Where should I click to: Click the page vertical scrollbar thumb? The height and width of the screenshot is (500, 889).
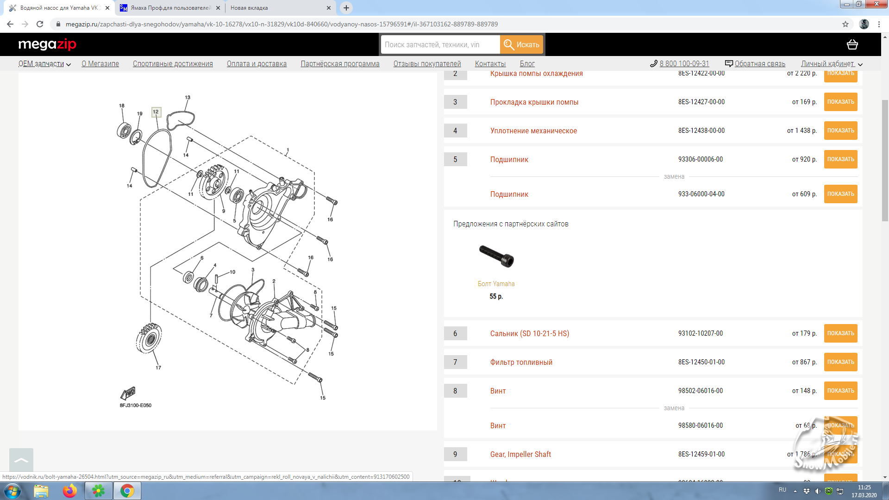(885, 161)
